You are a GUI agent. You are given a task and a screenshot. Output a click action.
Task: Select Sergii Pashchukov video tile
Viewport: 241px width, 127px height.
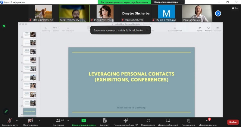[x=74, y=13]
